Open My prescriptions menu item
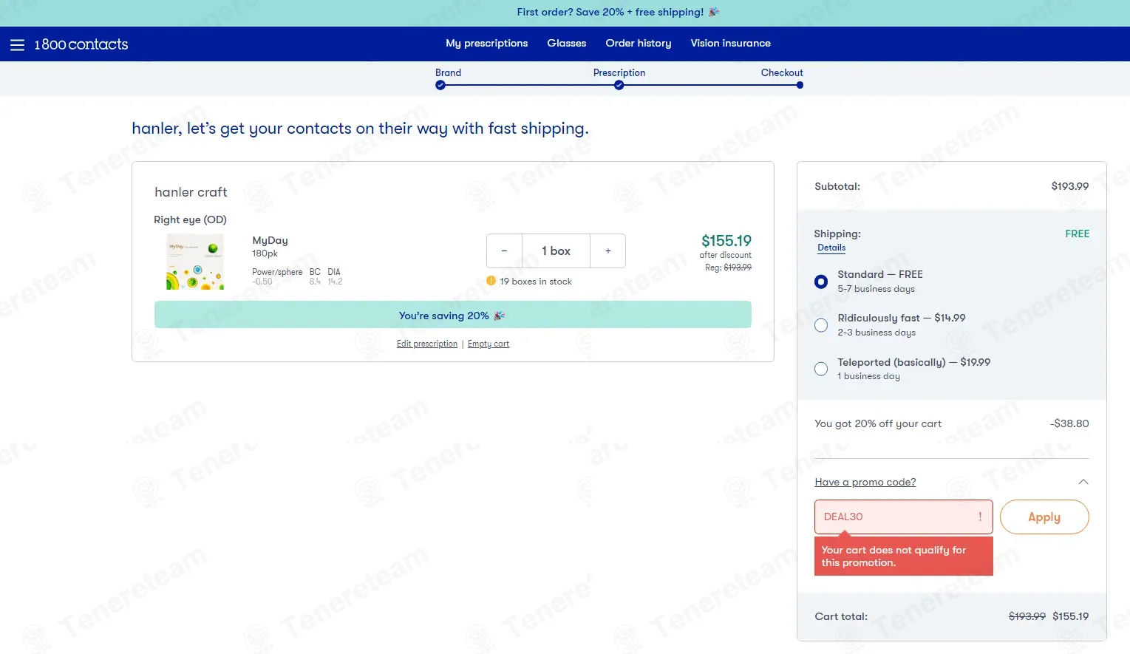1130x654 pixels. coord(487,43)
